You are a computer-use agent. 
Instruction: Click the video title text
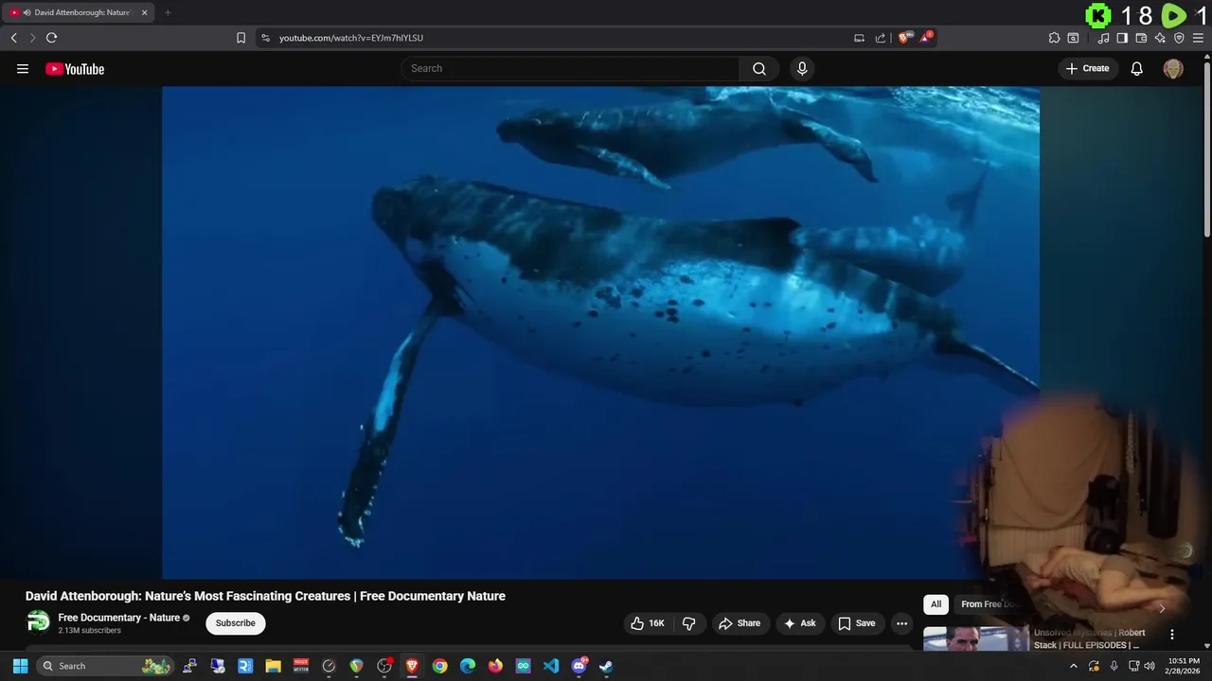265,596
